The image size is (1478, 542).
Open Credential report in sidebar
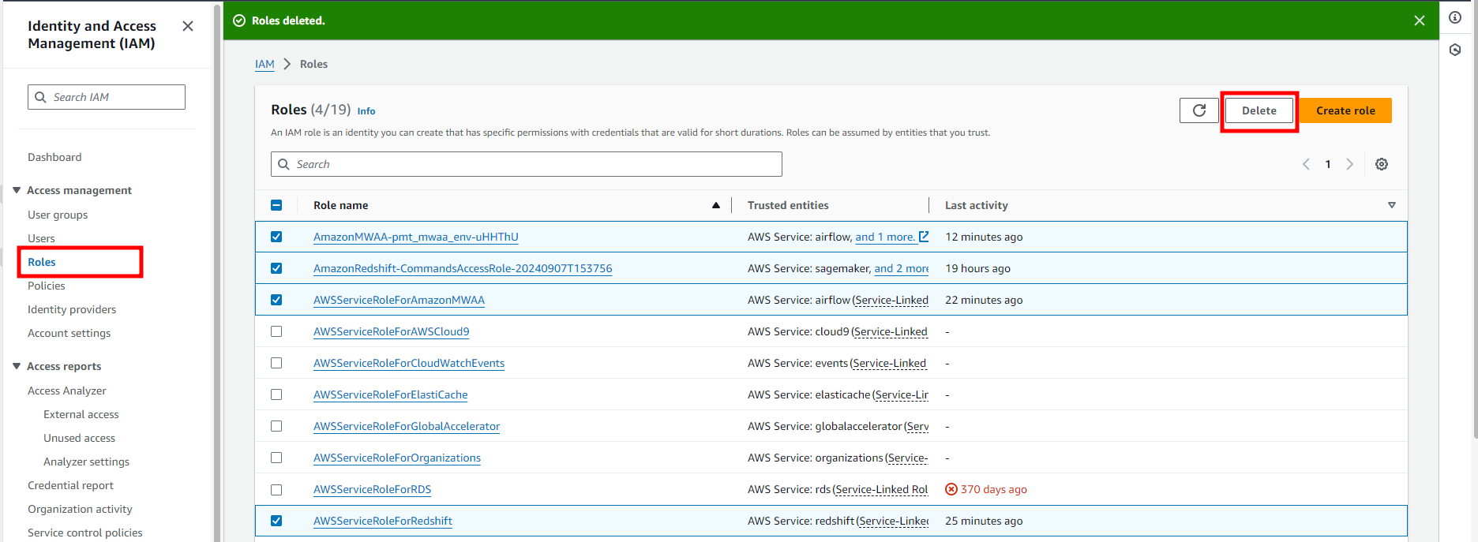[71, 485]
